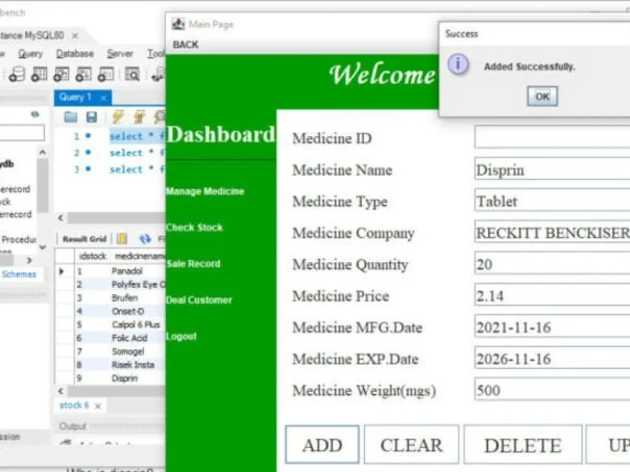This screenshot has width=630, height=472.
Task: Execute query with the lightning bolt icon
Action: 118,117
